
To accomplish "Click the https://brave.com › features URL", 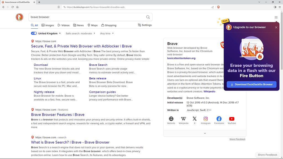I will click(52, 110).
